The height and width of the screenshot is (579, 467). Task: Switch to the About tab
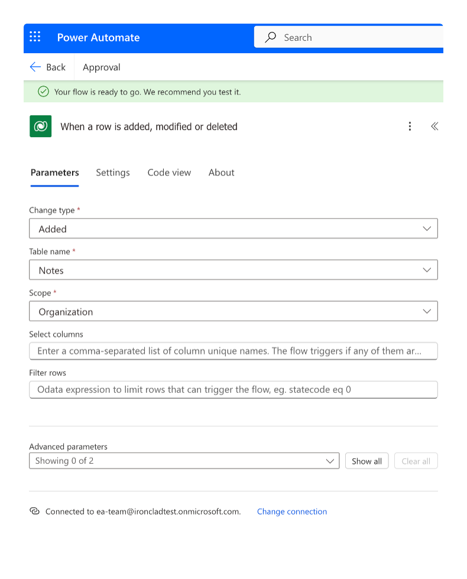click(221, 173)
